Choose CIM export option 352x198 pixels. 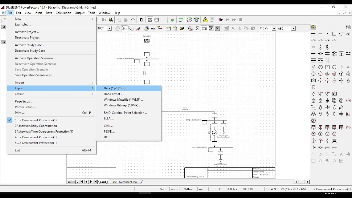pyautogui.click(x=128, y=126)
